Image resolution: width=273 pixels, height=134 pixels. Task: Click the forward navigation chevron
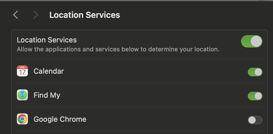(36, 15)
